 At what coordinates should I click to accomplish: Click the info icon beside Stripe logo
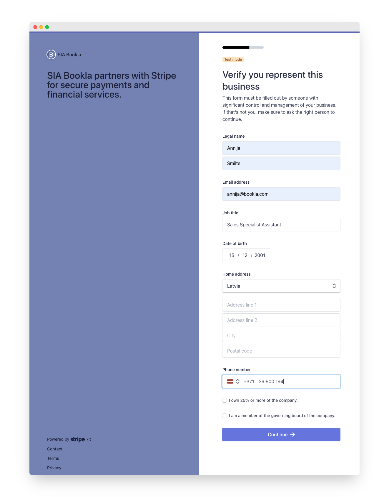pos(89,440)
